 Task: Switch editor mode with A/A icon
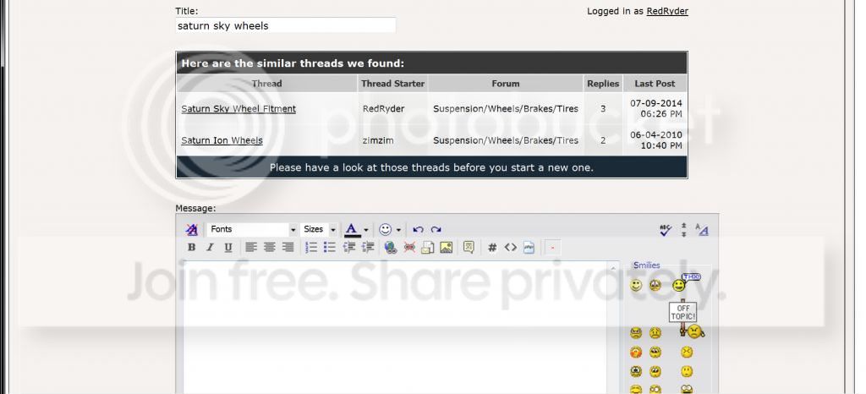(701, 230)
